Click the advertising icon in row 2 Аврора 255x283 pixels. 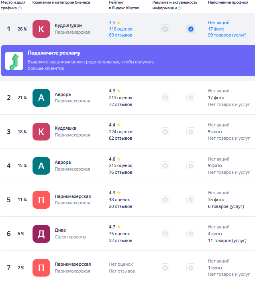pos(165,98)
